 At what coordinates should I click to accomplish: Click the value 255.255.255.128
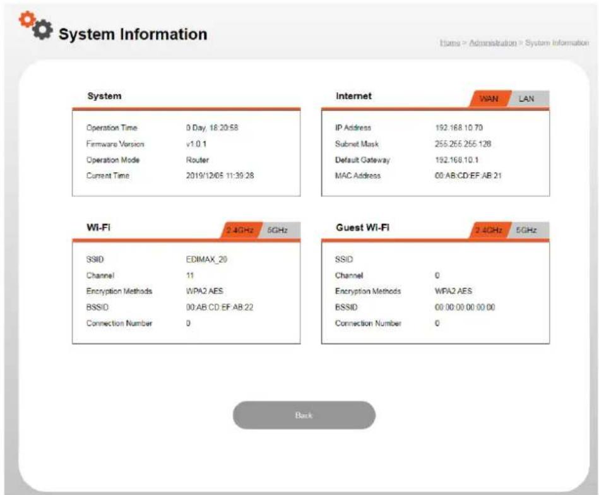click(463, 144)
